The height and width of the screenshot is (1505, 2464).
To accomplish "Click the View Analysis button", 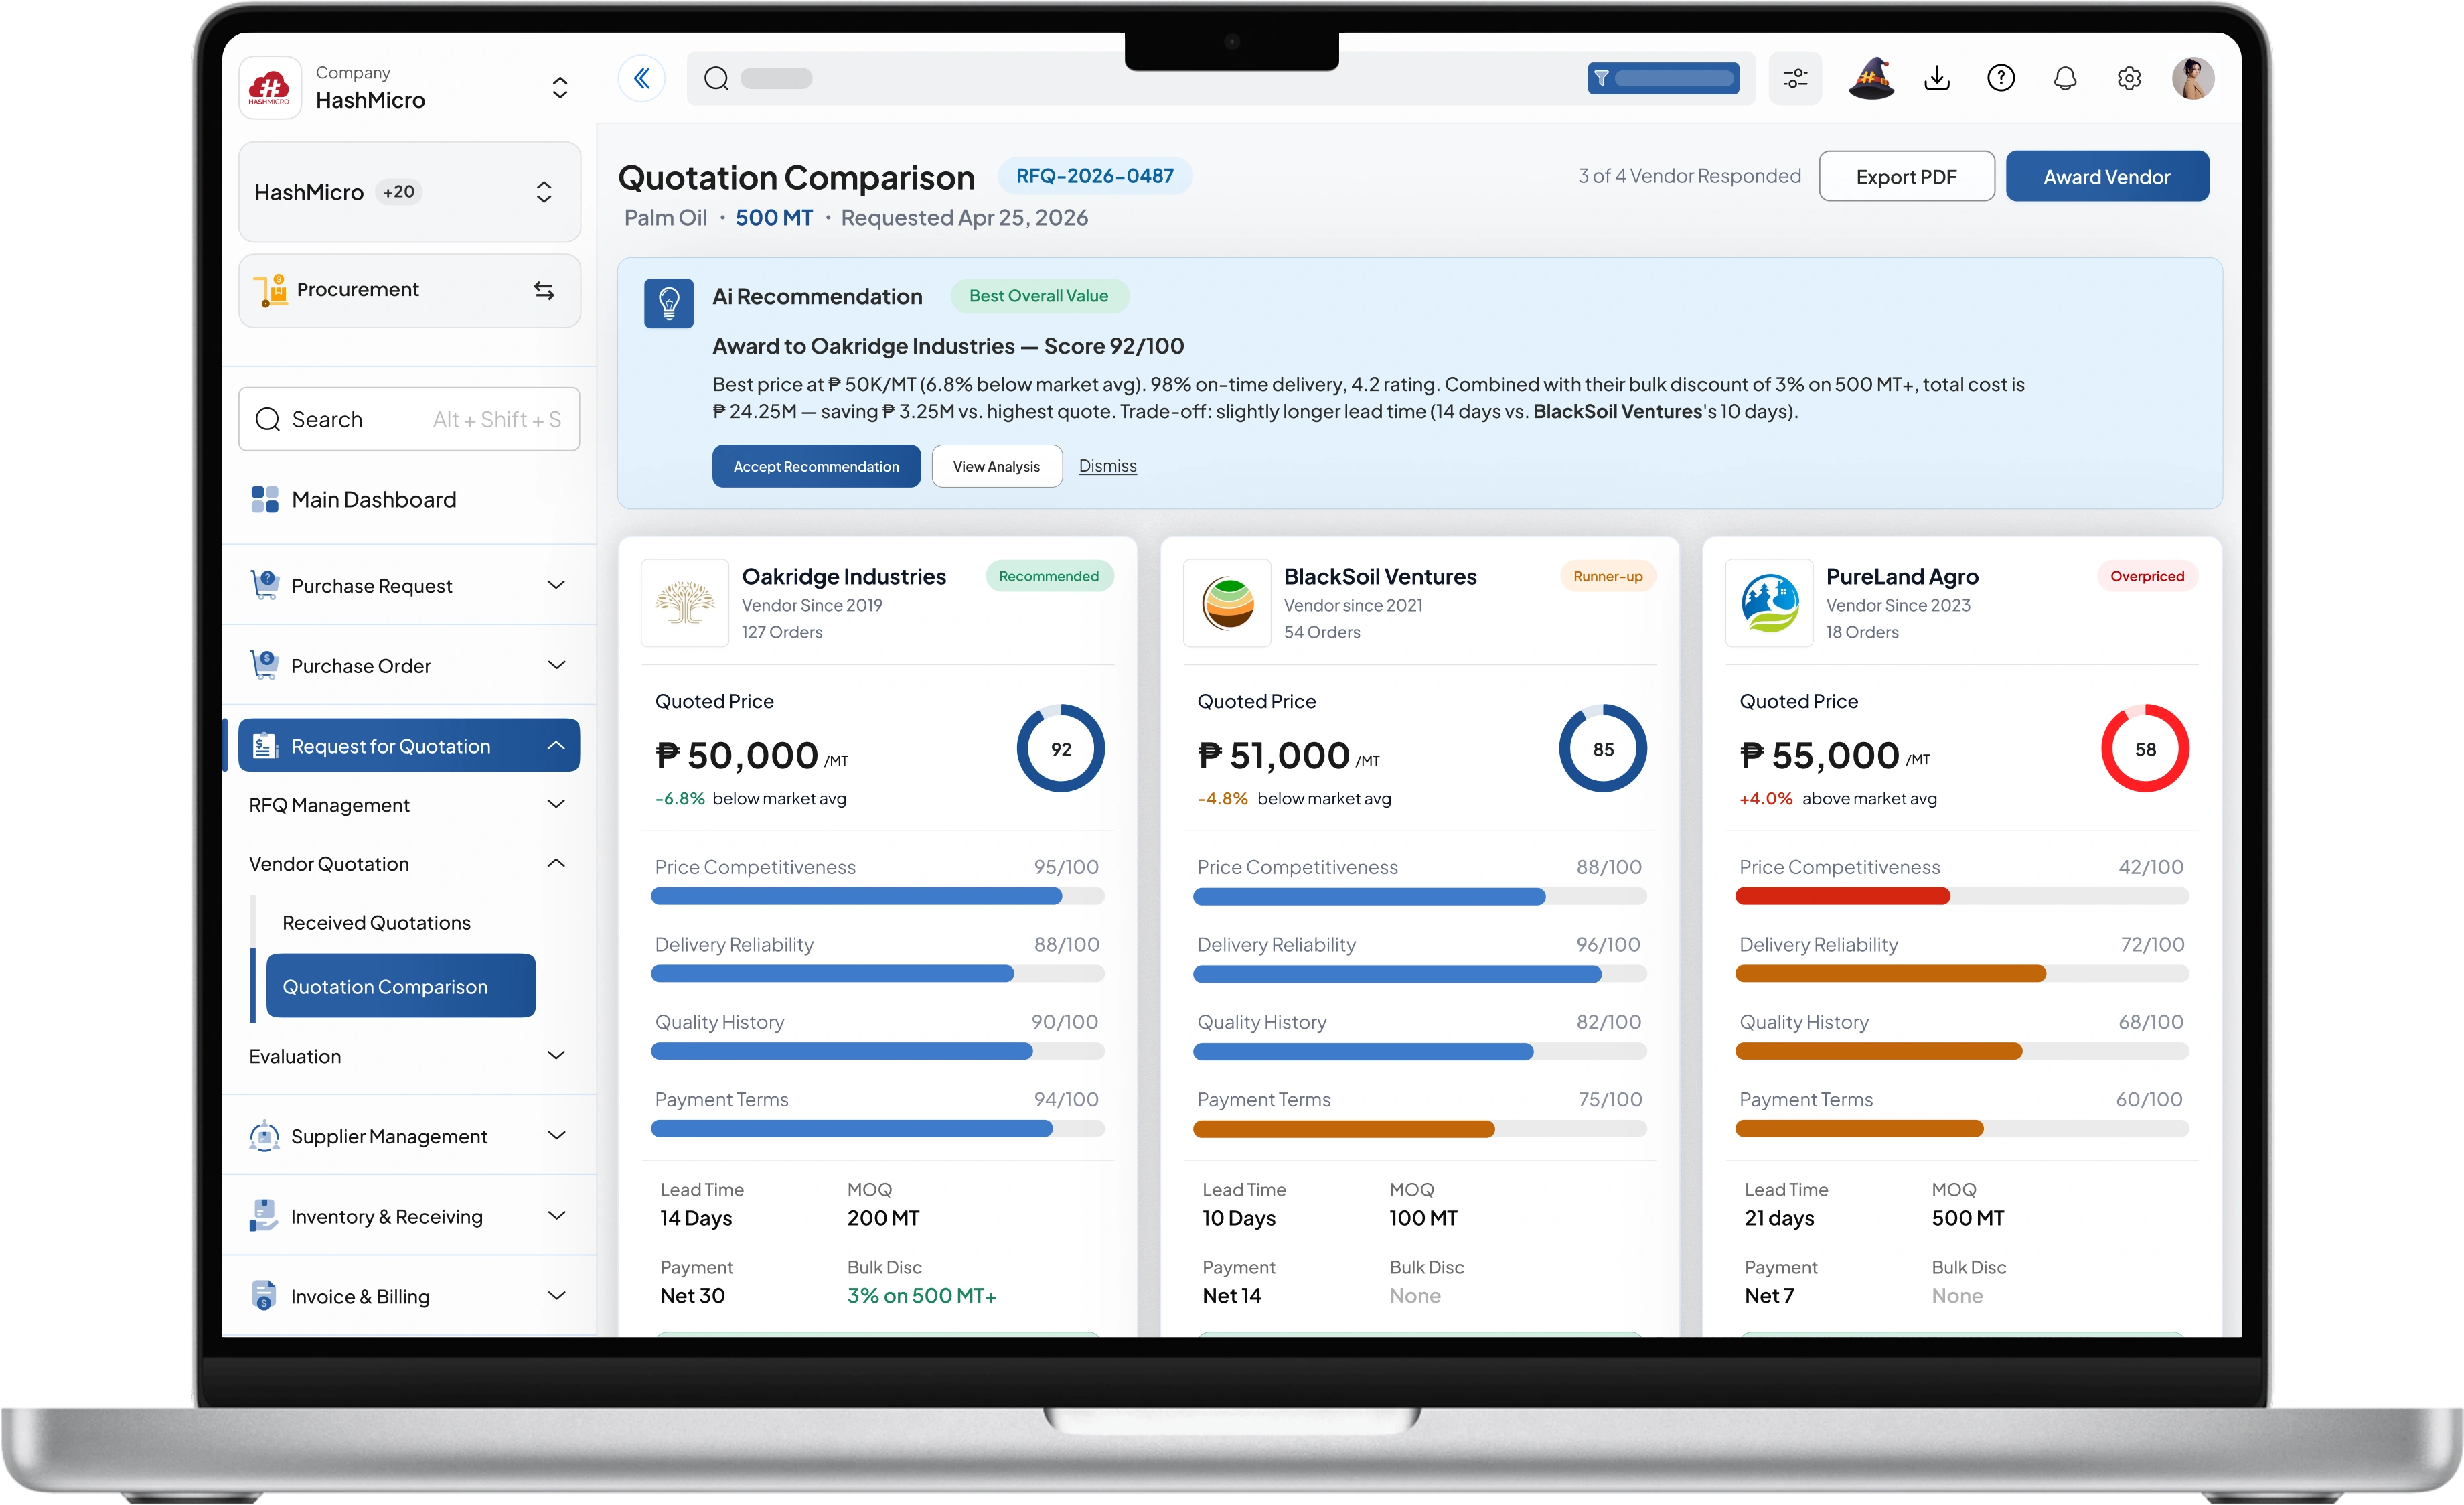I will [x=996, y=466].
